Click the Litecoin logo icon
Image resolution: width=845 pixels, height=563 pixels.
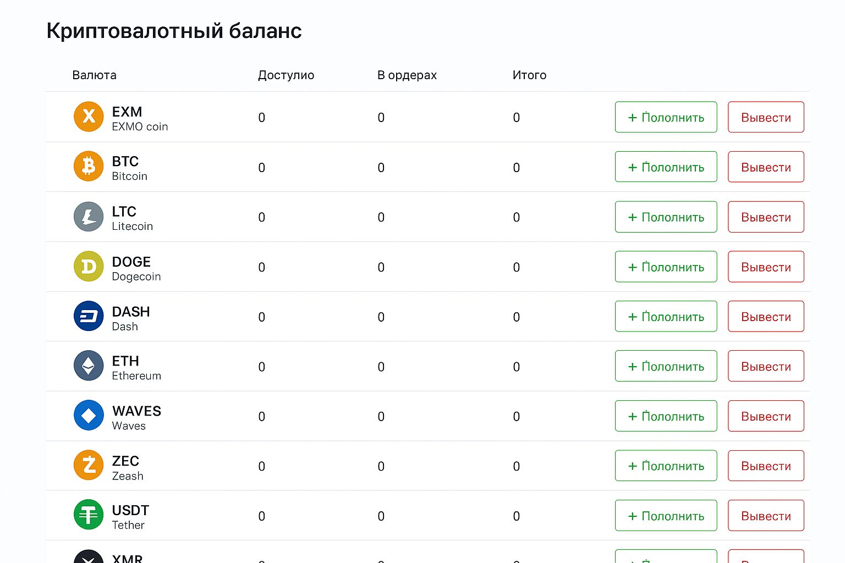click(x=89, y=217)
